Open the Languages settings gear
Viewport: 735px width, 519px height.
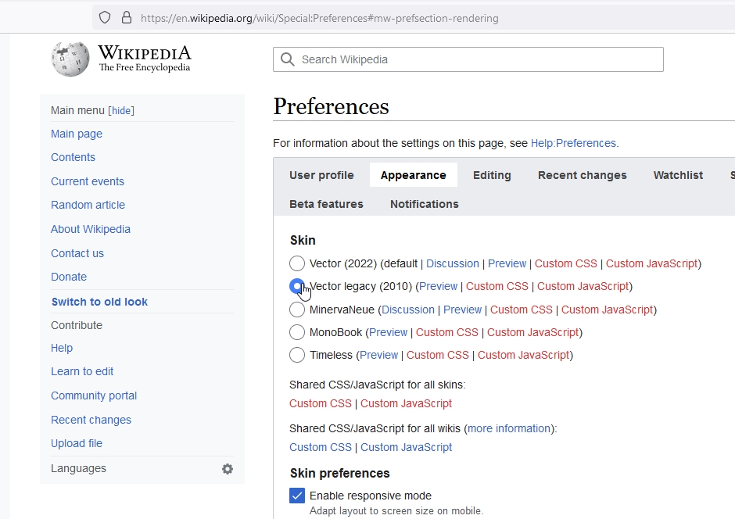(x=227, y=469)
